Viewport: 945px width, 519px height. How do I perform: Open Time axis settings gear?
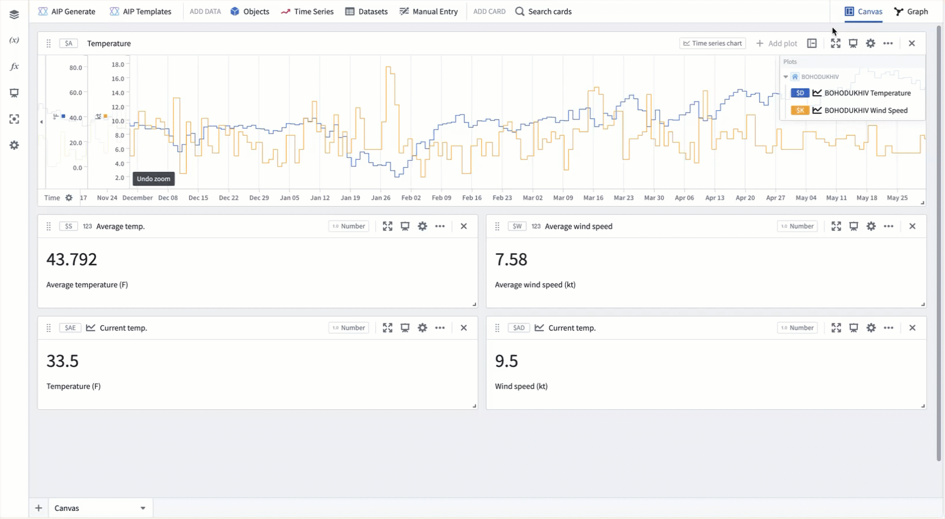pyautogui.click(x=69, y=198)
